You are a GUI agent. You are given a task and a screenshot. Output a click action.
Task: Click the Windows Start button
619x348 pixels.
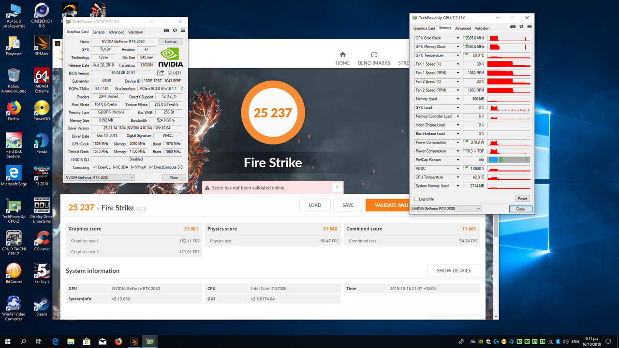8,341
